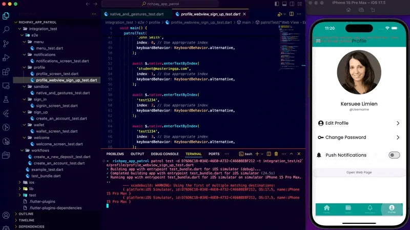
Task: Open the Search view in activity bar
Action: pyautogui.click(x=6, y=30)
